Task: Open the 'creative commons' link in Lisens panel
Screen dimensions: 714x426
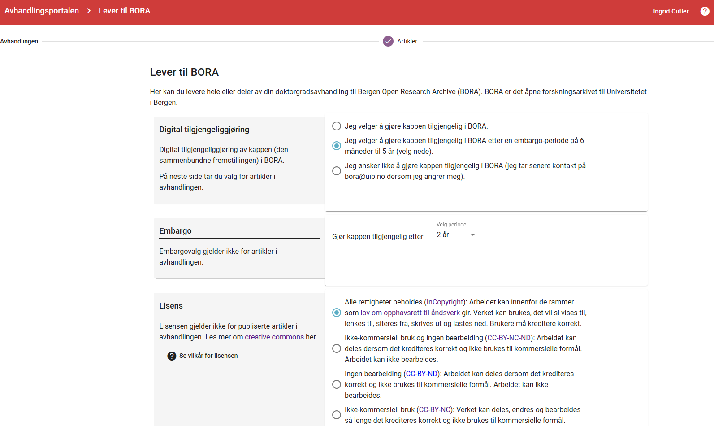Action: click(x=274, y=337)
